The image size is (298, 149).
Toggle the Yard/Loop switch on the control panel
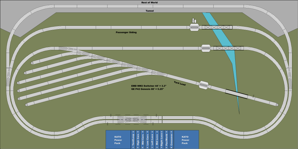click(x=133, y=139)
